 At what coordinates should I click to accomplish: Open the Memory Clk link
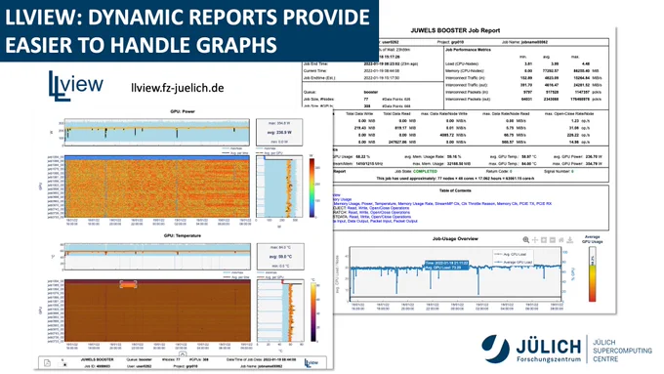(x=508, y=204)
